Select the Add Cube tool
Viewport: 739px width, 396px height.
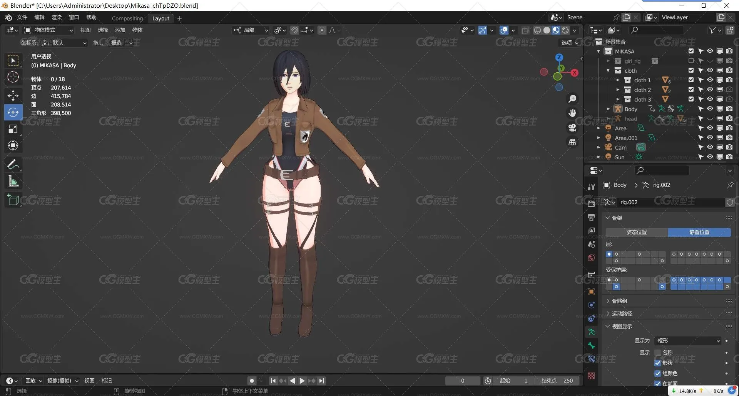tap(13, 200)
